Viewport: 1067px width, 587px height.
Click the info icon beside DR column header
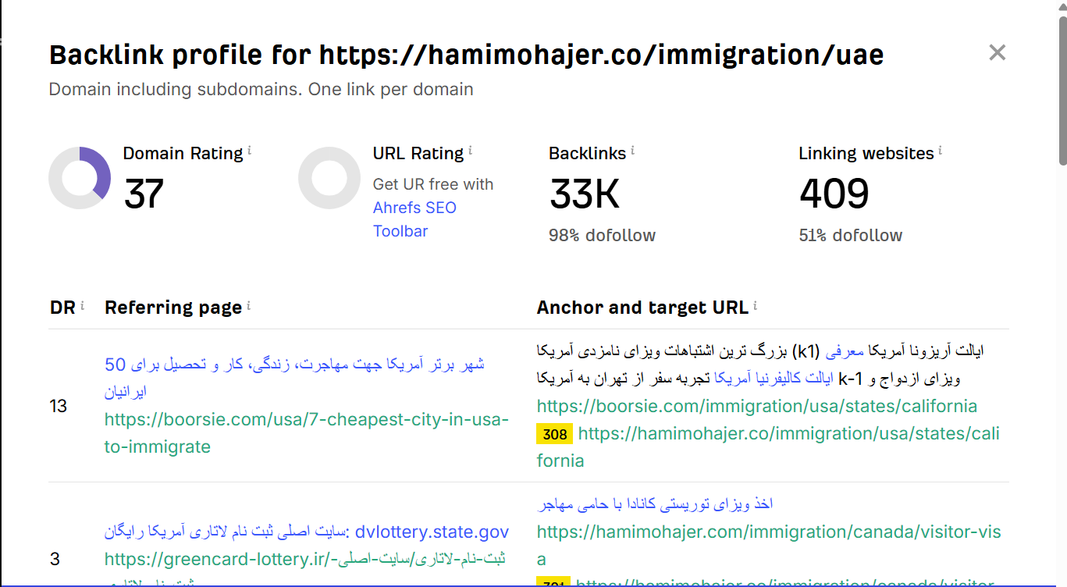click(x=83, y=306)
